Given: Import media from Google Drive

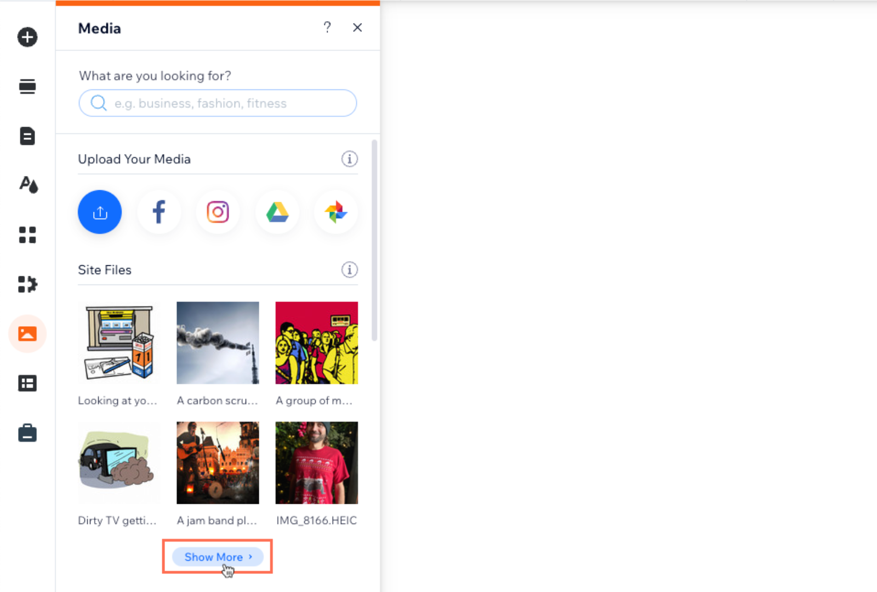Looking at the screenshot, I should coord(277,212).
